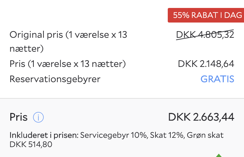Open the info icon beside Pris

(38, 117)
